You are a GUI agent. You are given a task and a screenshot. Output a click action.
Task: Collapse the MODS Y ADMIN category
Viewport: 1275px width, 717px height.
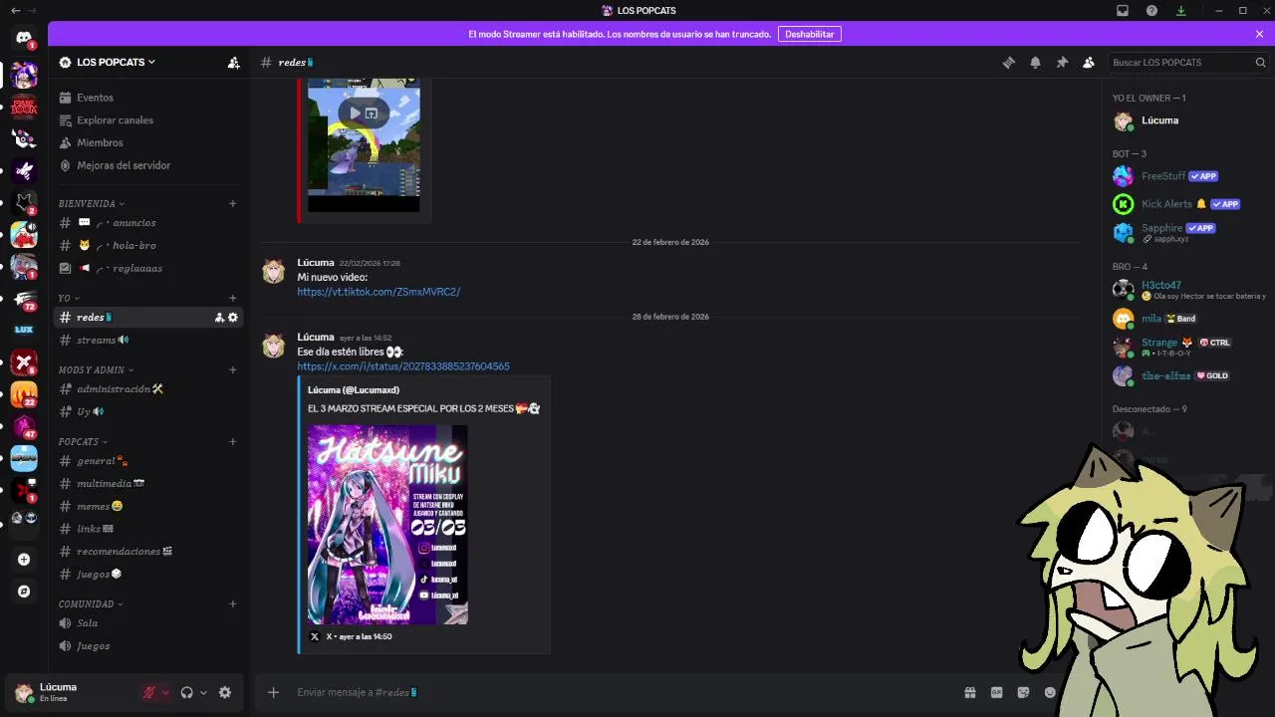click(x=96, y=369)
